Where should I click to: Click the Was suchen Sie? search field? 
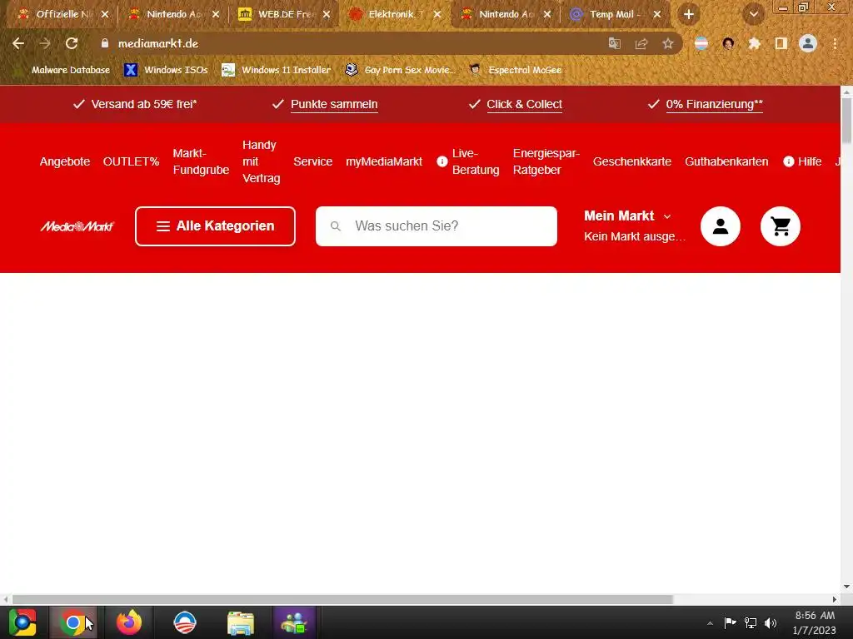coord(436,226)
